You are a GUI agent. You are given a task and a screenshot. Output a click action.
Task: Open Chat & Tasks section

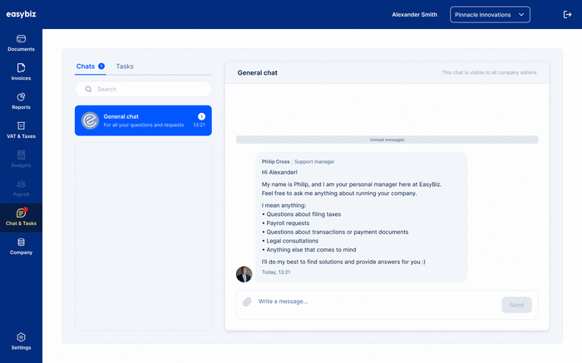pyautogui.click(x=21, y=218)
